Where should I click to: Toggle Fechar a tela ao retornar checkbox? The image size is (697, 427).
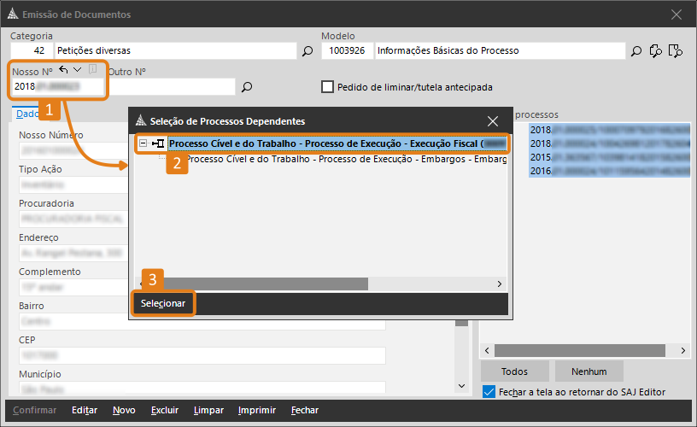489,392
